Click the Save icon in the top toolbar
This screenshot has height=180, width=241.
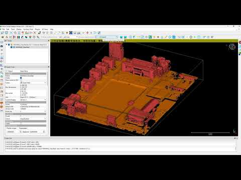click(x=7, y=33)
